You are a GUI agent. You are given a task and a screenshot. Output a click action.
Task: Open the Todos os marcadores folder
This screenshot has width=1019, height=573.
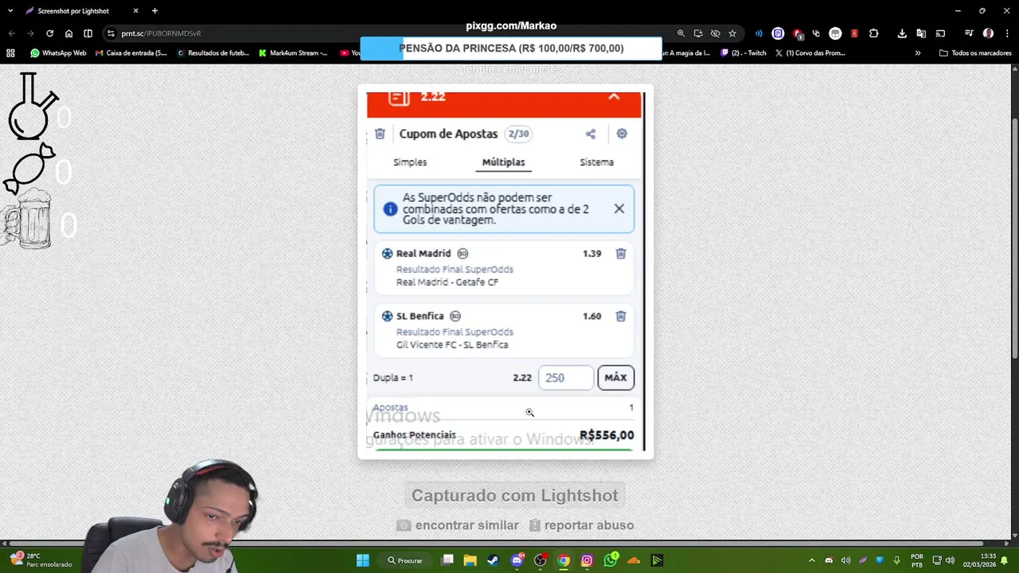pyautogui.click(x=975, y=53)
